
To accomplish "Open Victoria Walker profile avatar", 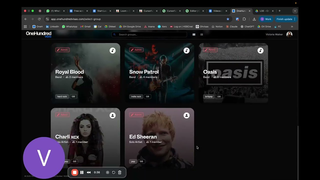I will 289,34.
